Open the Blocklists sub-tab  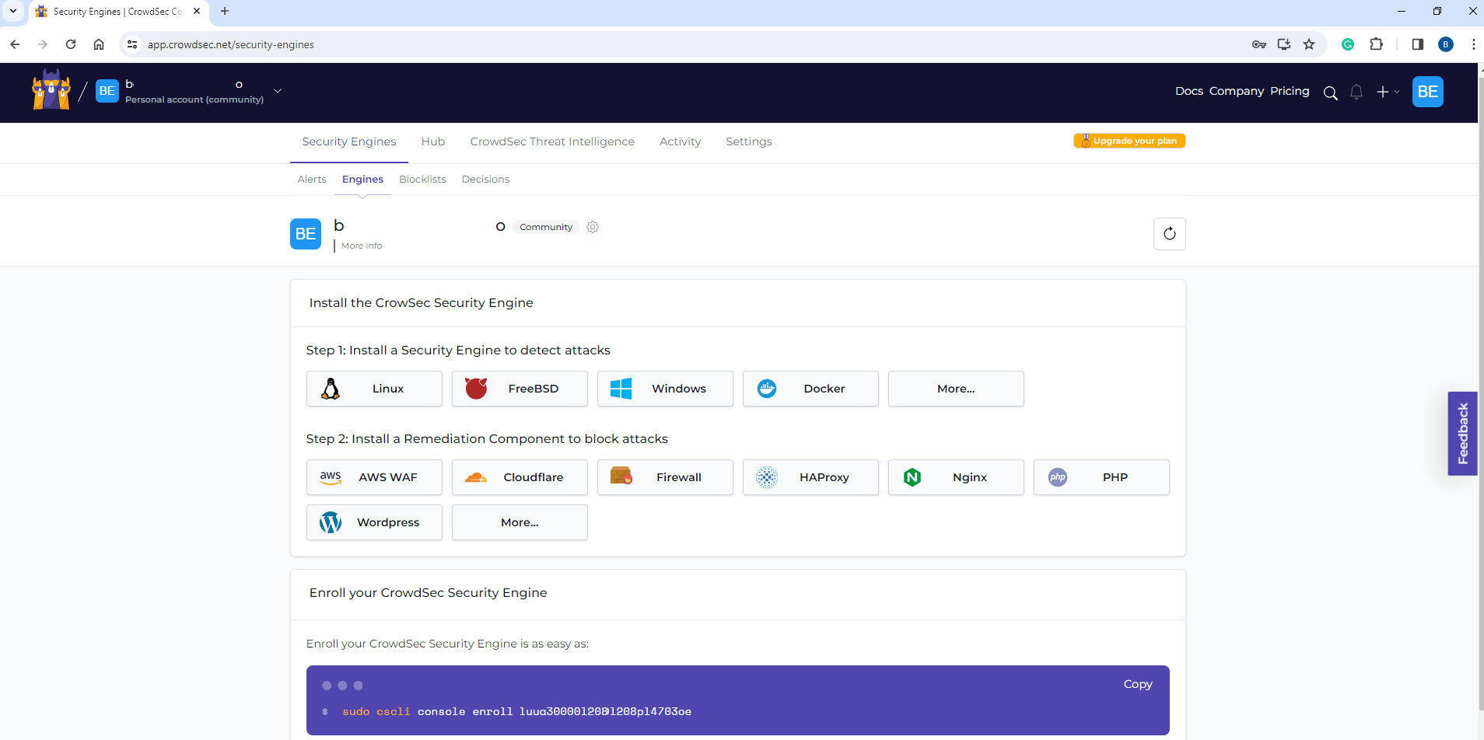[x=422, y=180]
